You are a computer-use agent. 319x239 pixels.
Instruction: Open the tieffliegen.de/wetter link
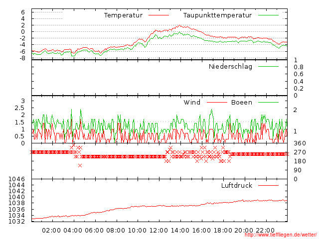pyautogui.click(x=281, y=235)
